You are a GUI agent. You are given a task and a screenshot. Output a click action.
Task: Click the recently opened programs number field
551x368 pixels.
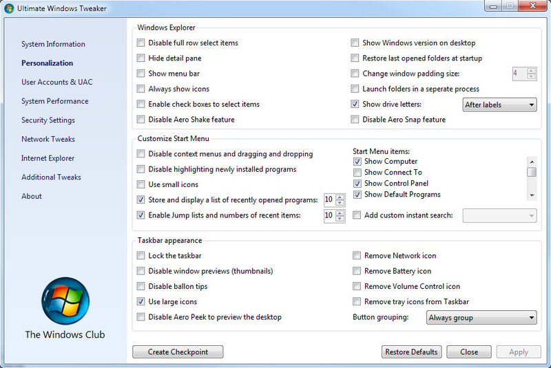pyautogui.click(x=329, y=200)
